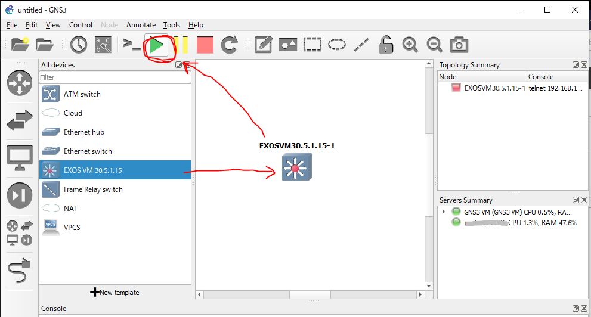The image size is (591, 317).
Task: Select add a link cable icon
Action: 19,271
